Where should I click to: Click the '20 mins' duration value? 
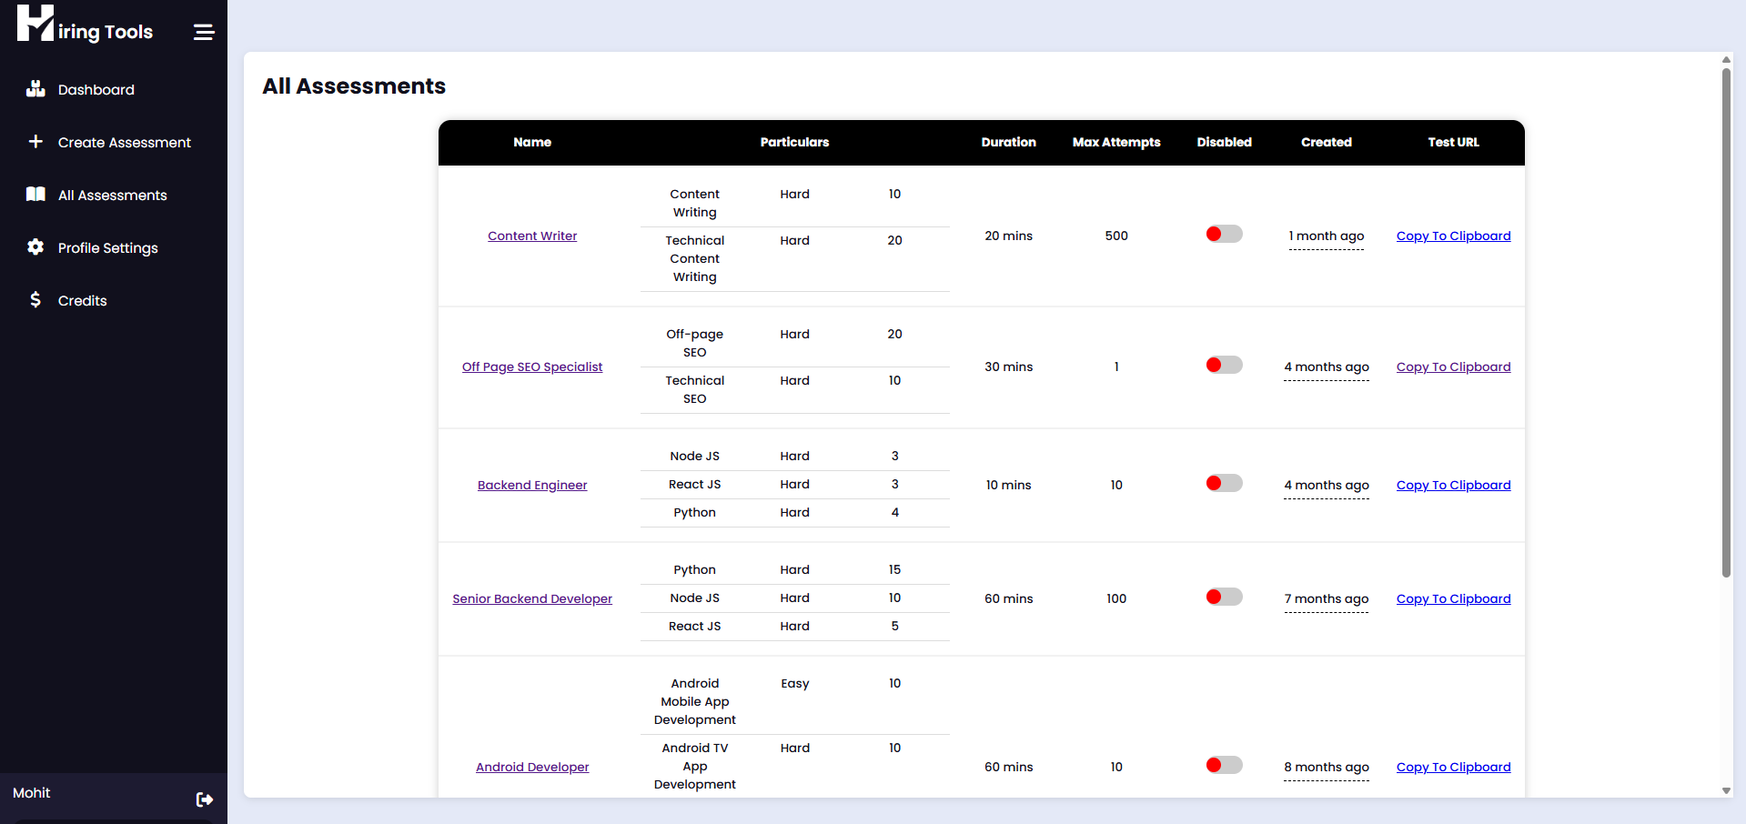(x=1008, y=236)
